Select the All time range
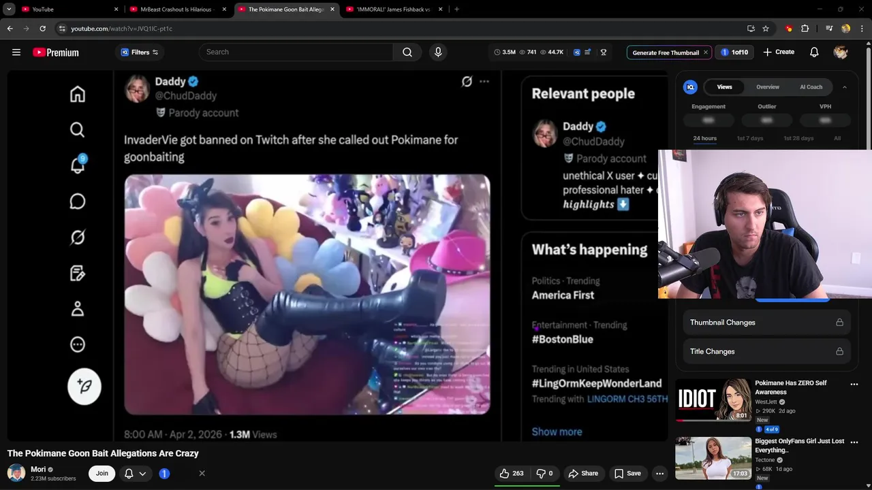The width and height of the screenshot is (872, 490). [x=837, y=138]
